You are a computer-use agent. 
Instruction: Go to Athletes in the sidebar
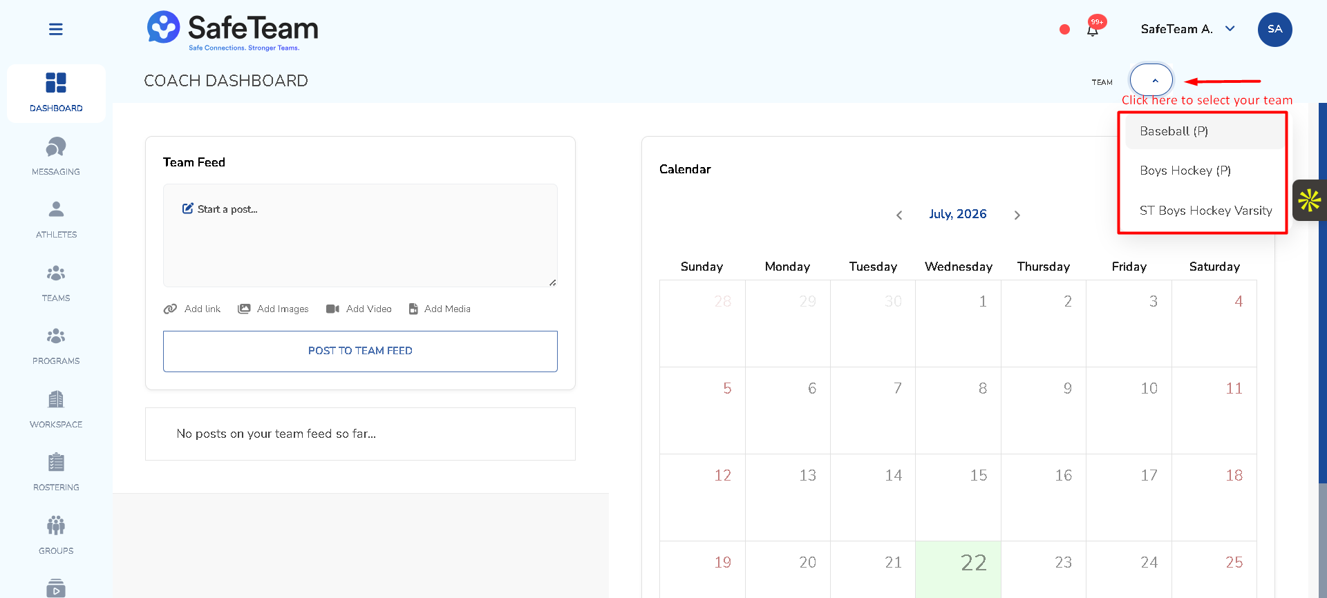click(56, 220)
